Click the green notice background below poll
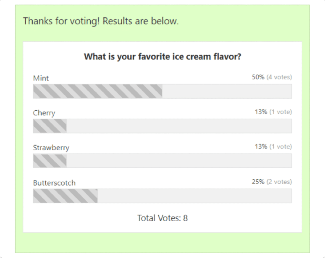This screenshot has height=258, width=325. point(162,243)
